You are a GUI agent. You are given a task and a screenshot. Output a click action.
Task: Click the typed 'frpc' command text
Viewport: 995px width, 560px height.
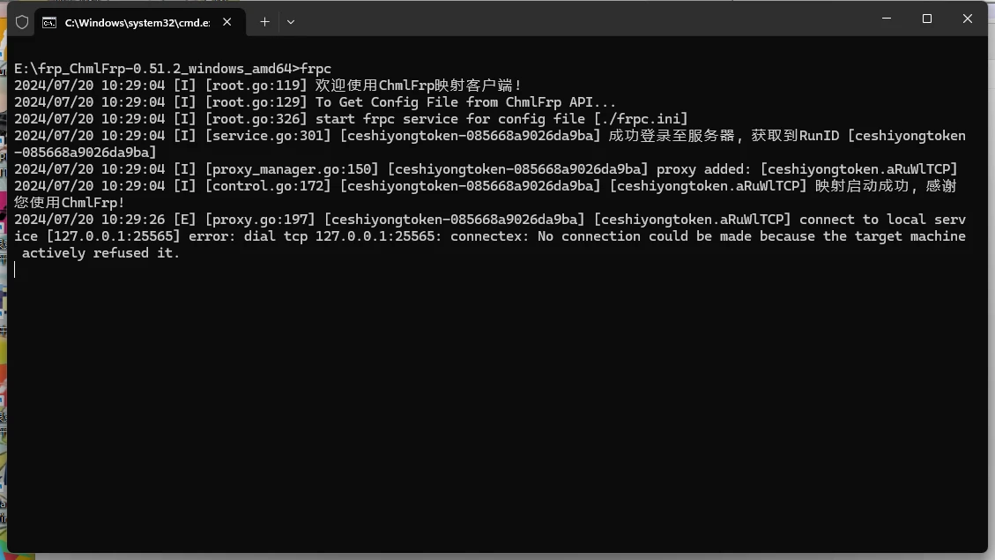(x=316, y=69)
